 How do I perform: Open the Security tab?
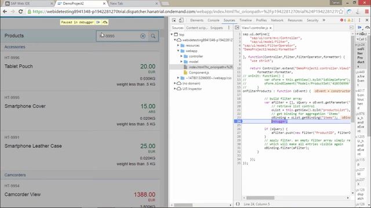click(x=312, y=20)
